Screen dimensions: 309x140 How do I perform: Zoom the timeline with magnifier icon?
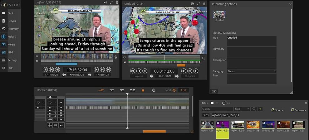pyautogui.click(x=154, y=90)
